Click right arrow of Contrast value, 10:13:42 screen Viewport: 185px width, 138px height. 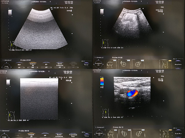coord(38,67)
